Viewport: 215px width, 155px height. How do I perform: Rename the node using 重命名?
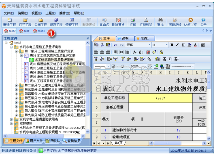(x=104, y=22)
